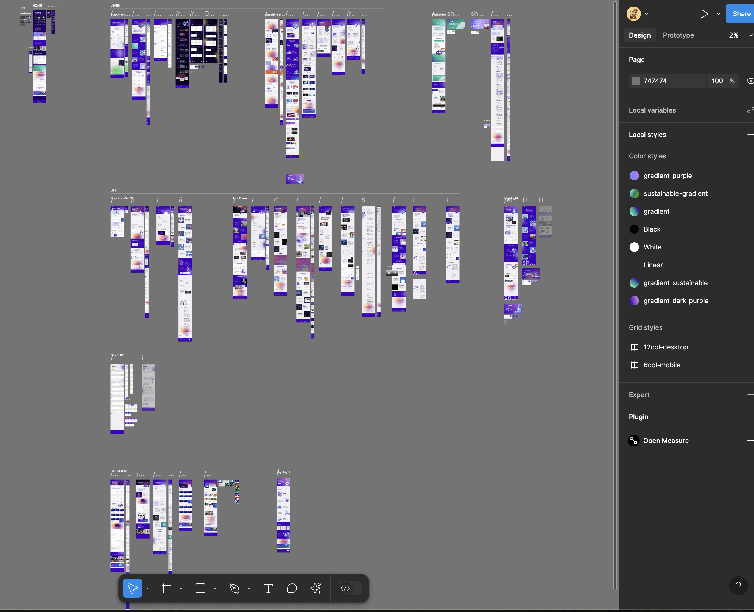Open Pen tool options chevron

click(x=249, y=588)
